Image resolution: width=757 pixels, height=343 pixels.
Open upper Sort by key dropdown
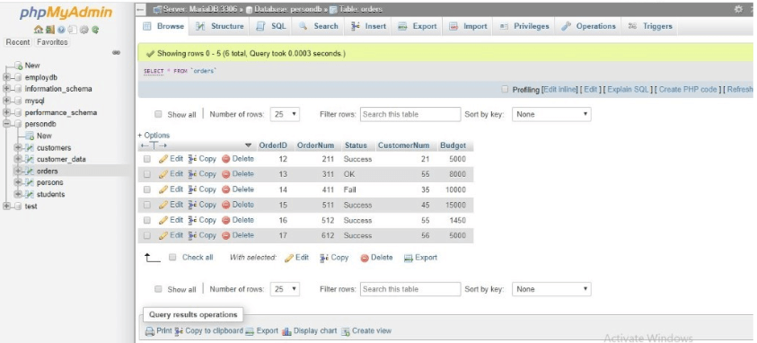551,114
